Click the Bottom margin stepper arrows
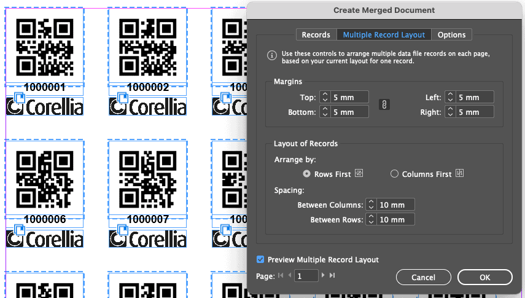 (x=325, y=112)
